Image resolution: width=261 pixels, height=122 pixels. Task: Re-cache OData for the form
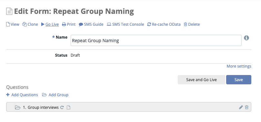click(x=164, y=24)
